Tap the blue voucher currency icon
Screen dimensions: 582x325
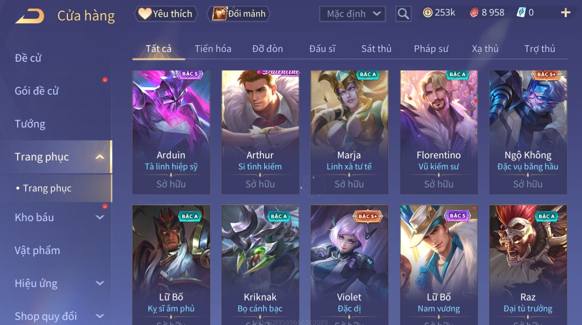coord(521,13)
